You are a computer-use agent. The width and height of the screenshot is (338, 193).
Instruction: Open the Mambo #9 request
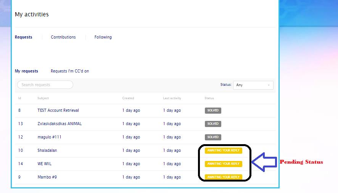click(47, 177)
